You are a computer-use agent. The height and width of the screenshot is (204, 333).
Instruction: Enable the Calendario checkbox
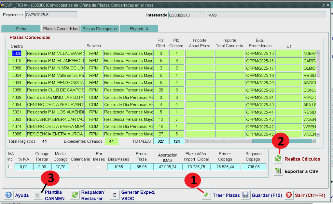point(79,167)
